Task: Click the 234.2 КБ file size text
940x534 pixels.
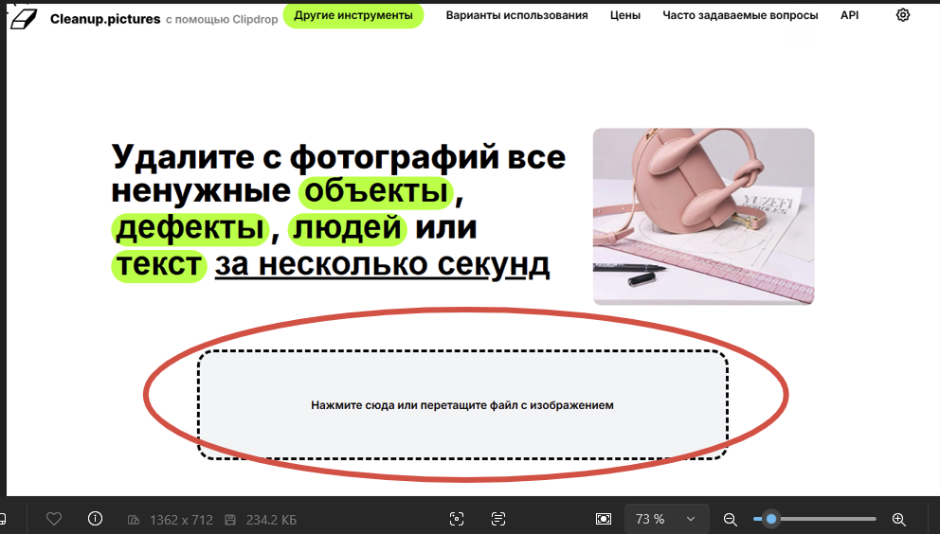Action: [271, 520]
